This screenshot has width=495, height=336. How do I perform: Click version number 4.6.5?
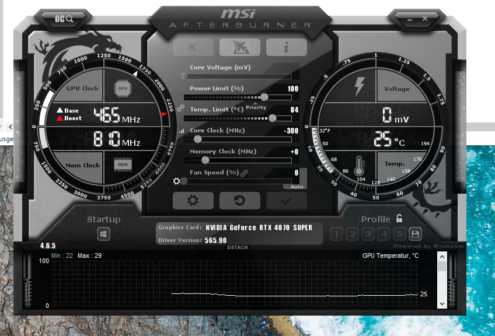pyautogui.click(x=48, y=246)
